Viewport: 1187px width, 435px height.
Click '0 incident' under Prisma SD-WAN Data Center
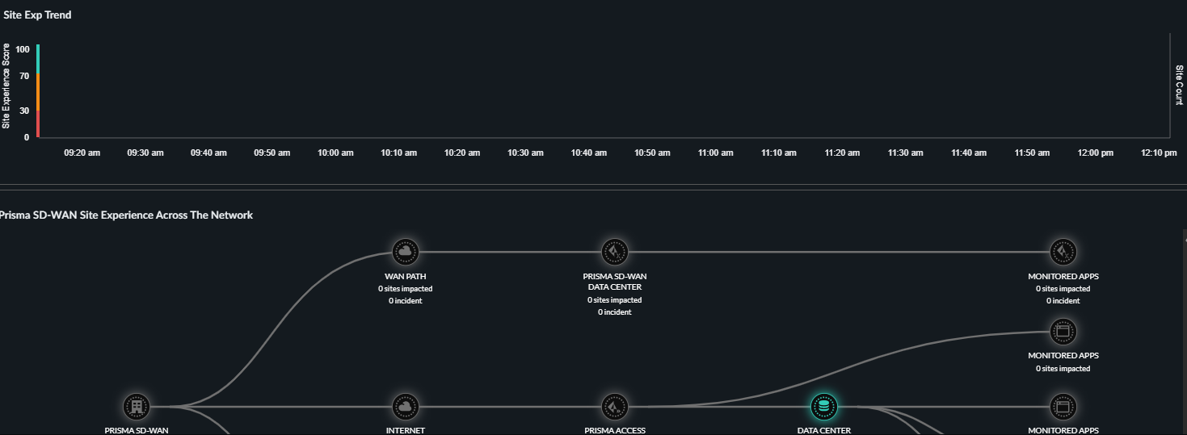(x=614, y=312)
